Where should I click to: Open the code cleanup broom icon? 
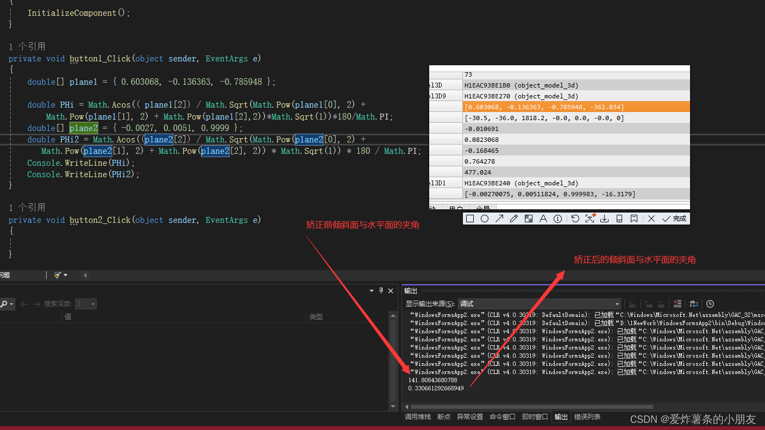click(x=58, y=275)
